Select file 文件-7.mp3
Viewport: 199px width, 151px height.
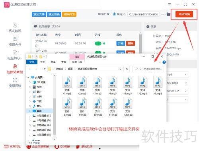coord(158,85)
